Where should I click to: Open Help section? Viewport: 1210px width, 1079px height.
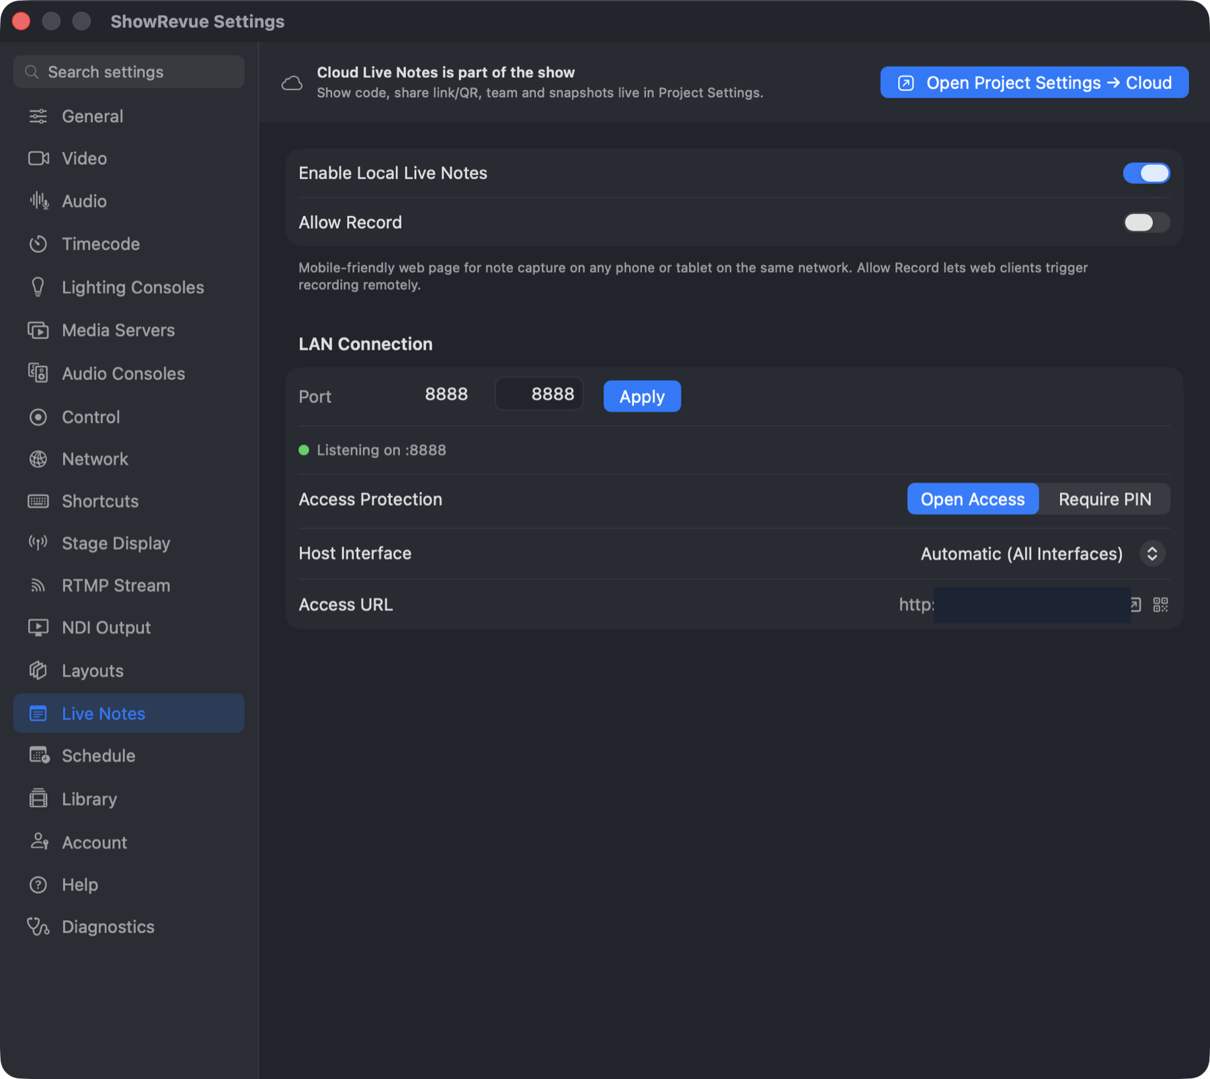tap(128, 885)
